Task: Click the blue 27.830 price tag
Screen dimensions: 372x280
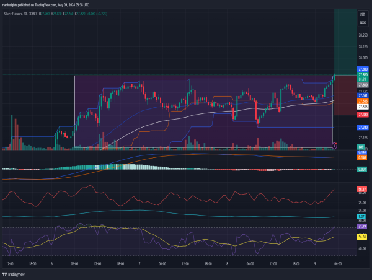Action: click(x=363, y=69)
